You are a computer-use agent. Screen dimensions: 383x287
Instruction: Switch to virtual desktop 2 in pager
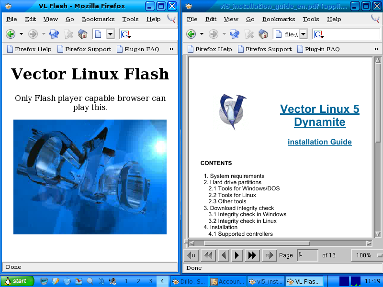coord(138,281)
